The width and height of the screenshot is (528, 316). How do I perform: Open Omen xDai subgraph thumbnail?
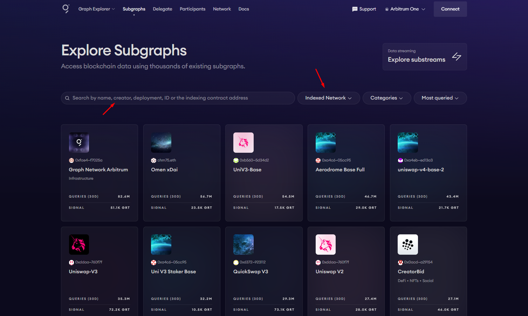[161, 143]
